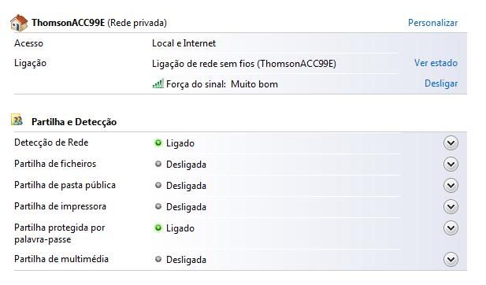Click green status dot for Partilha protegida por palavra-passe
Screen dimensions: 486x285
(x=158, y=228)
